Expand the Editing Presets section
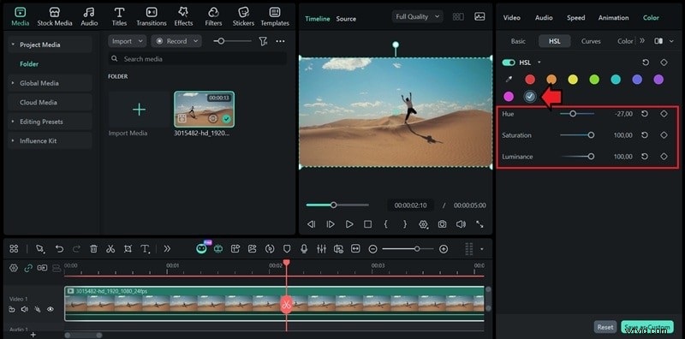Image resolution: width=685 pixels, height=339 pixels. point(13,122)
